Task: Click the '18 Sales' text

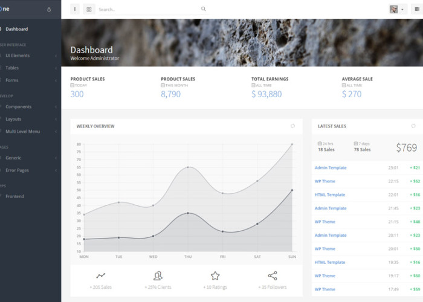Action: tap(326, 149)
